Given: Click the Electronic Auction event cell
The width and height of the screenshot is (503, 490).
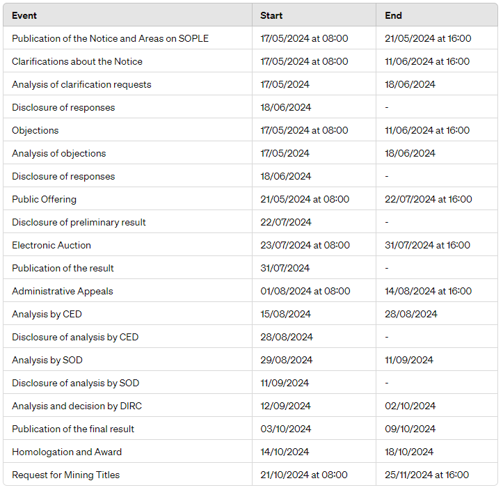Looking at the screenshot, I should click(51, 245).
